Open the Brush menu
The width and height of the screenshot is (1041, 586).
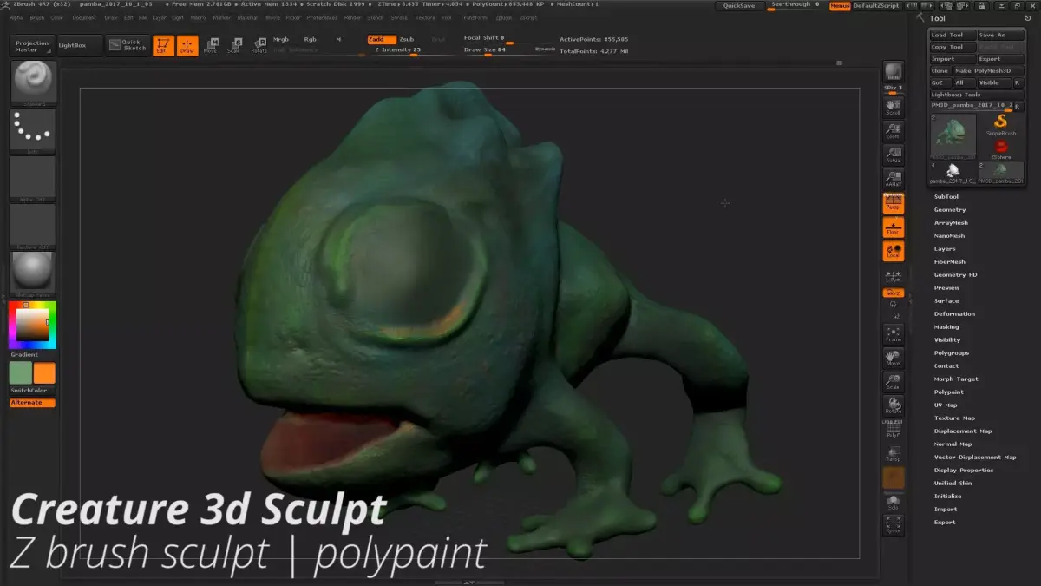pos(37,17)
